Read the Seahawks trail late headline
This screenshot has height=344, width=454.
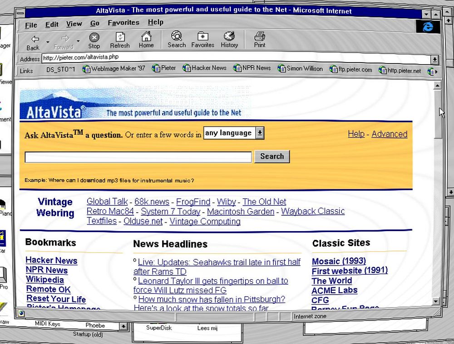pos(217,267)
